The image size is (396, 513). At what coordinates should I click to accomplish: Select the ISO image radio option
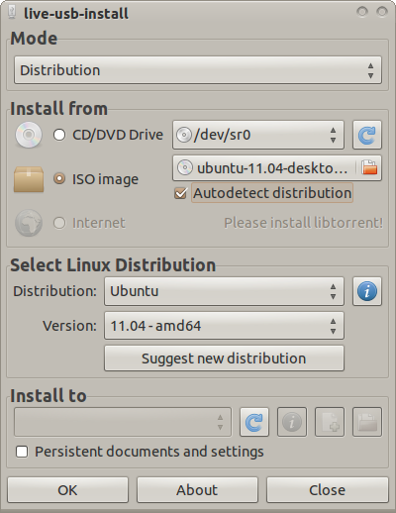59,178
